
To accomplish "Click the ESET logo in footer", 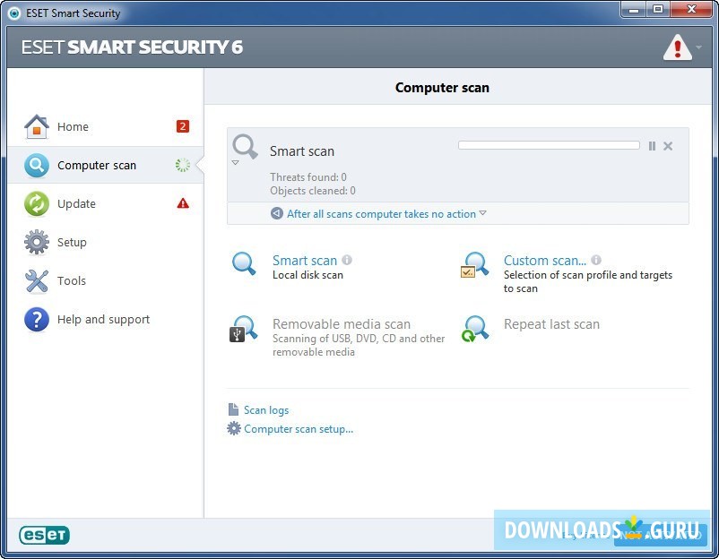I will pos(45,535).
